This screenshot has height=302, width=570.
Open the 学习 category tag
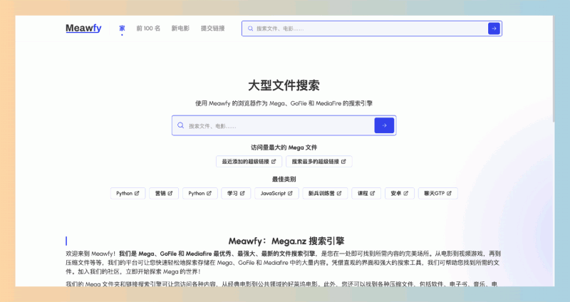[236, 193]
